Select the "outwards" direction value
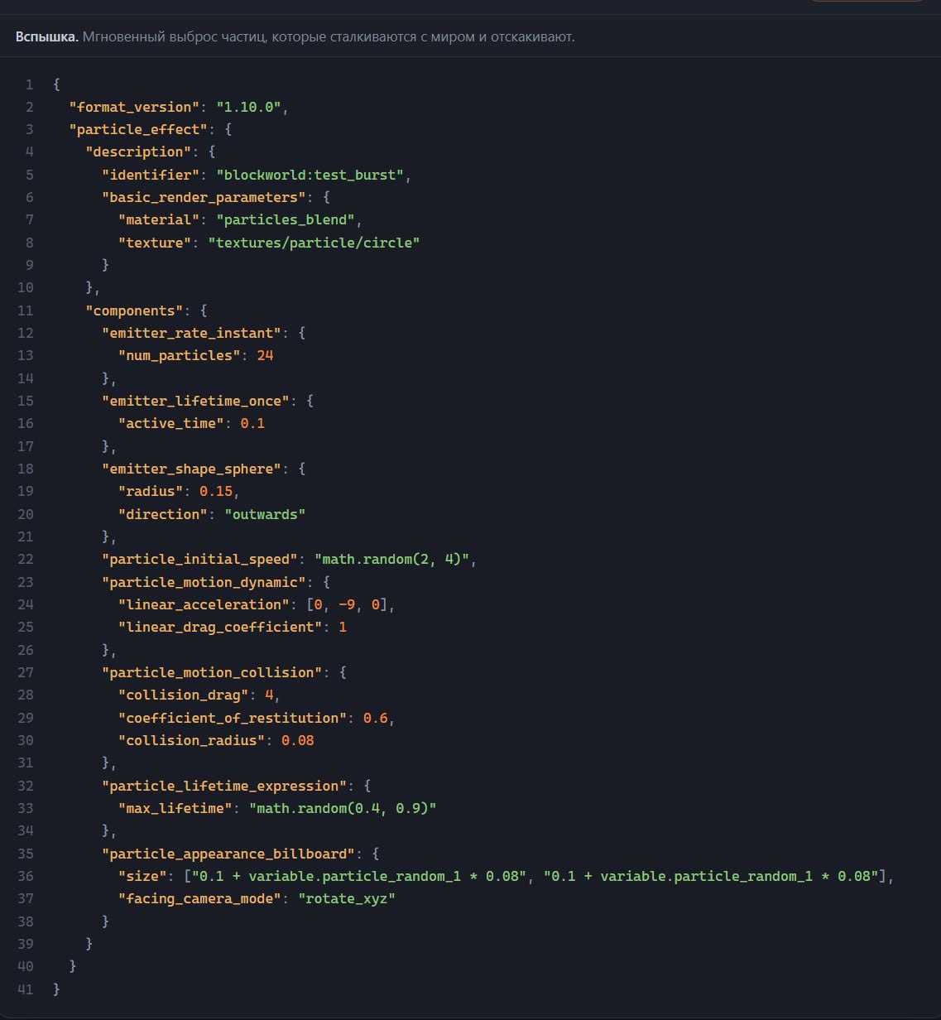941x1020 pixels. pyautogui.click(x=265, y=514)
